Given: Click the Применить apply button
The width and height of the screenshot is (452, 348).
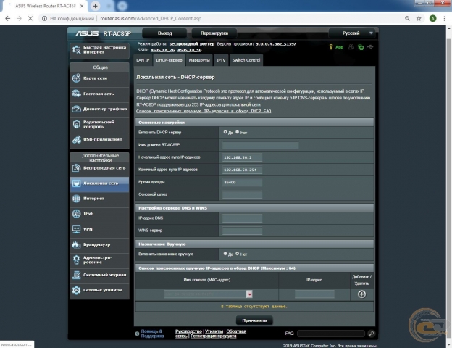Looking at the screenshot, I should pos(254,320).
